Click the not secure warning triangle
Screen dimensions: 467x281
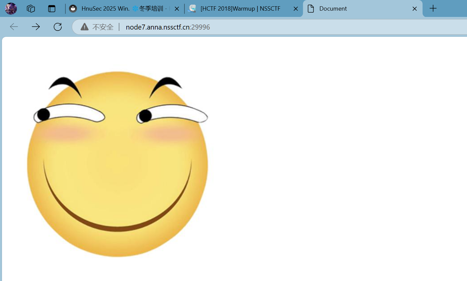tap(85, 27)
